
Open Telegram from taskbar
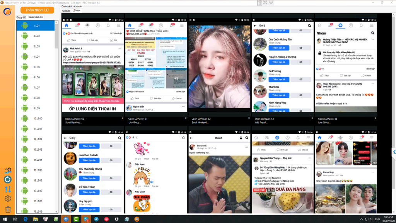(96, 219)
